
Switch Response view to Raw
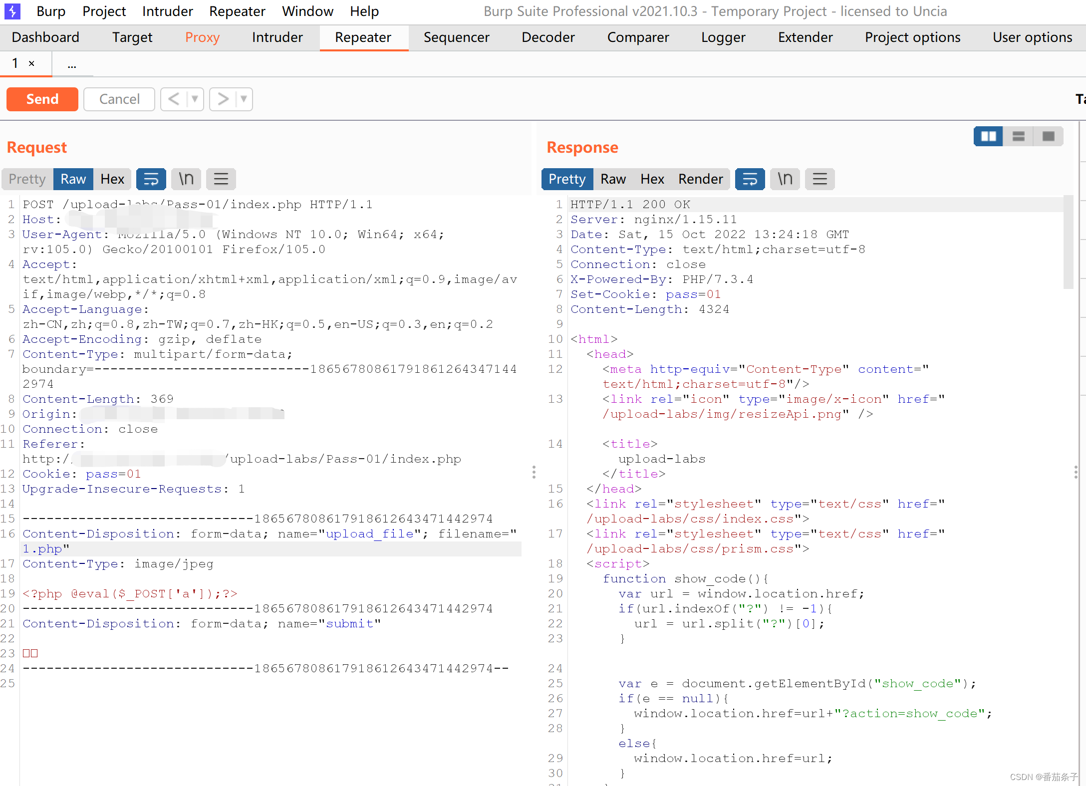[x=613, y=179]
